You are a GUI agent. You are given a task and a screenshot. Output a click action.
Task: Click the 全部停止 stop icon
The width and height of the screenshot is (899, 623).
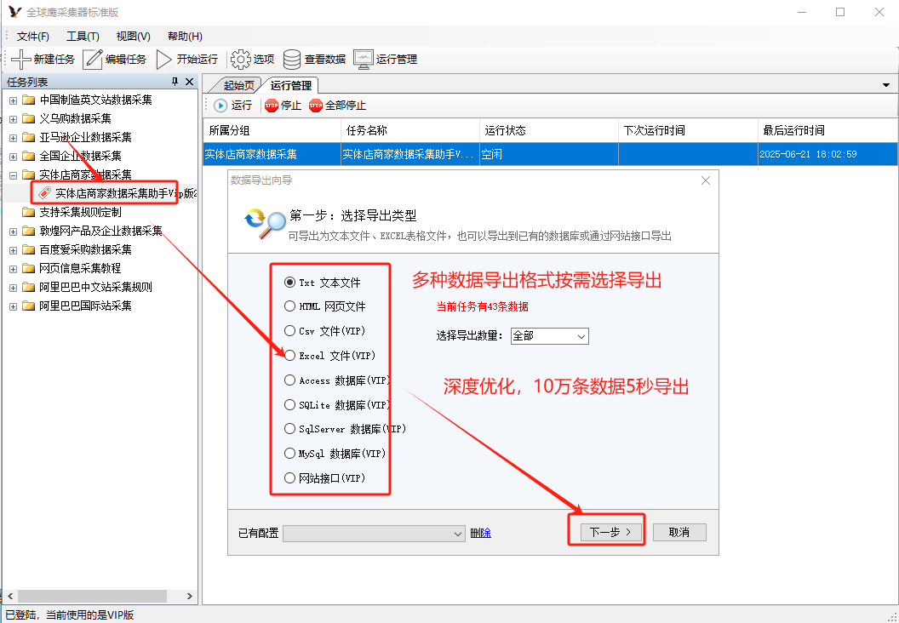click(x=316, y=106)
